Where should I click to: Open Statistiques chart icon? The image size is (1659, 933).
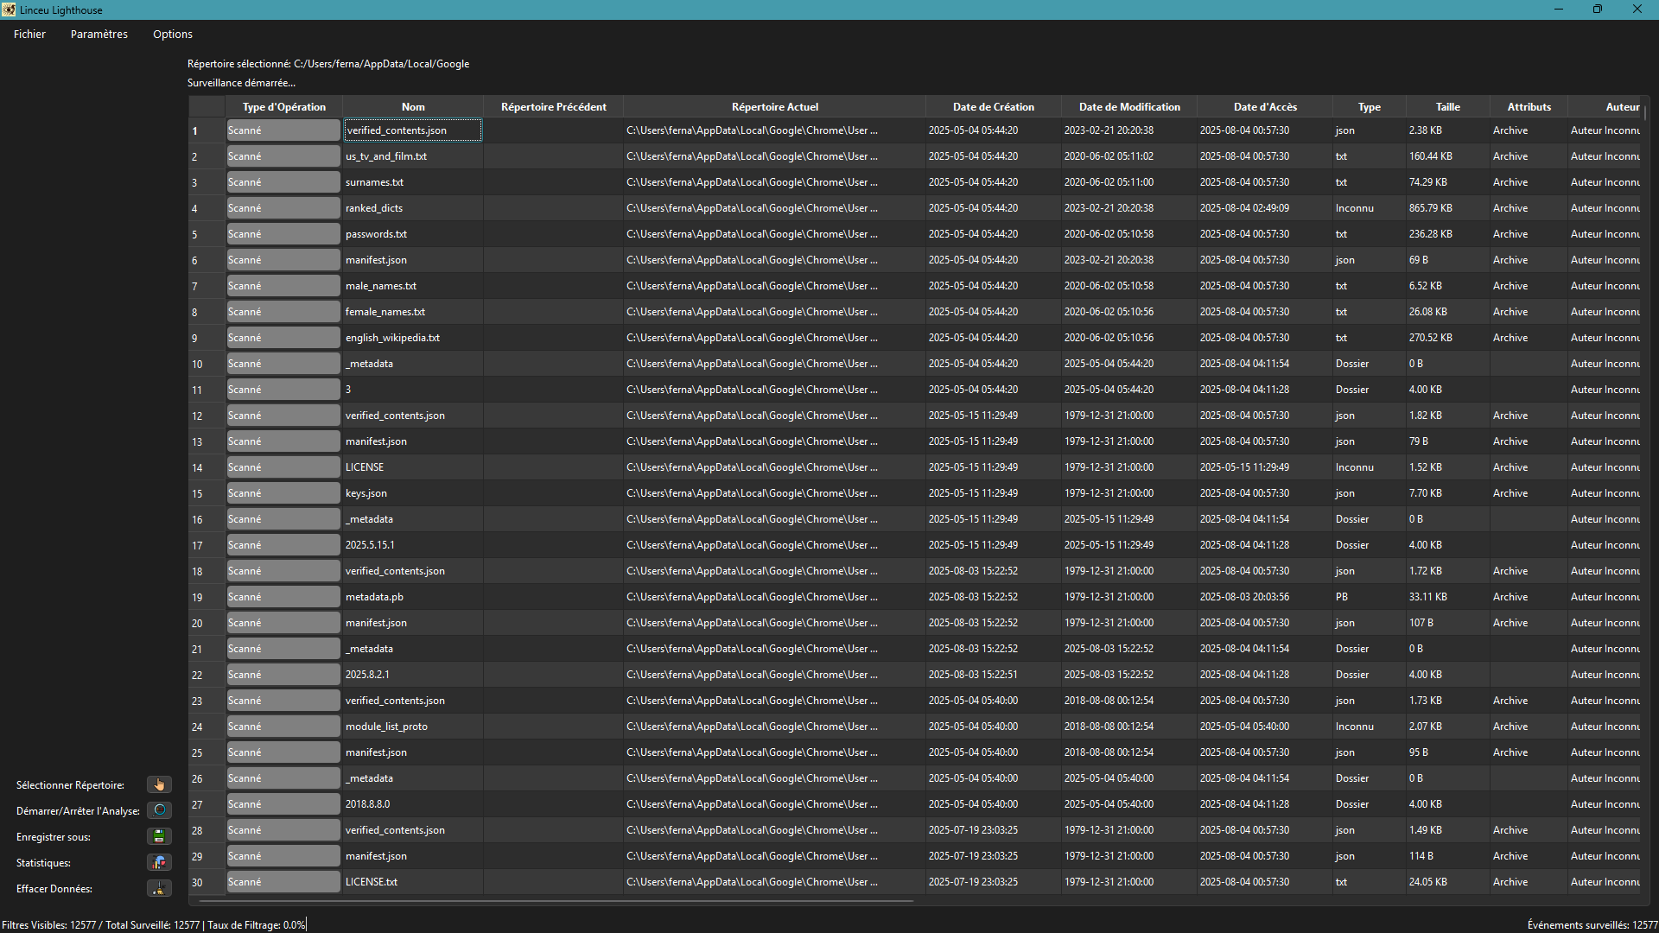159,862
